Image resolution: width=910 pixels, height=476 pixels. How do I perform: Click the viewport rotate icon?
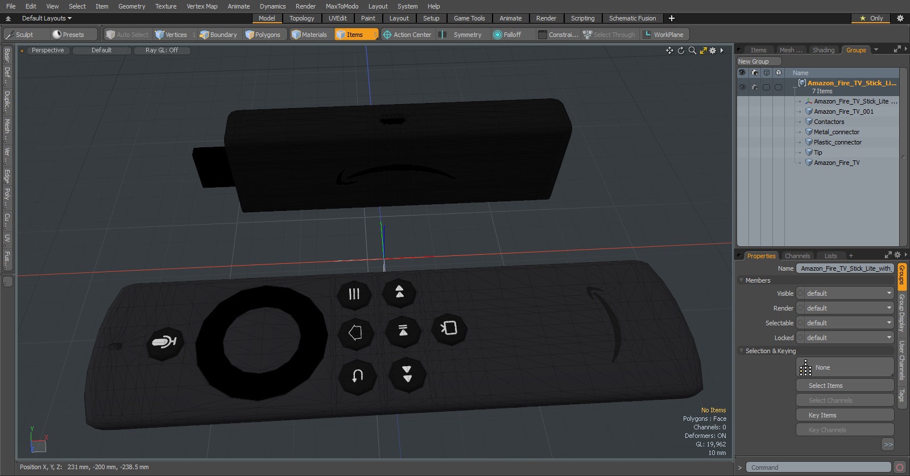click(x=681, y=51)
